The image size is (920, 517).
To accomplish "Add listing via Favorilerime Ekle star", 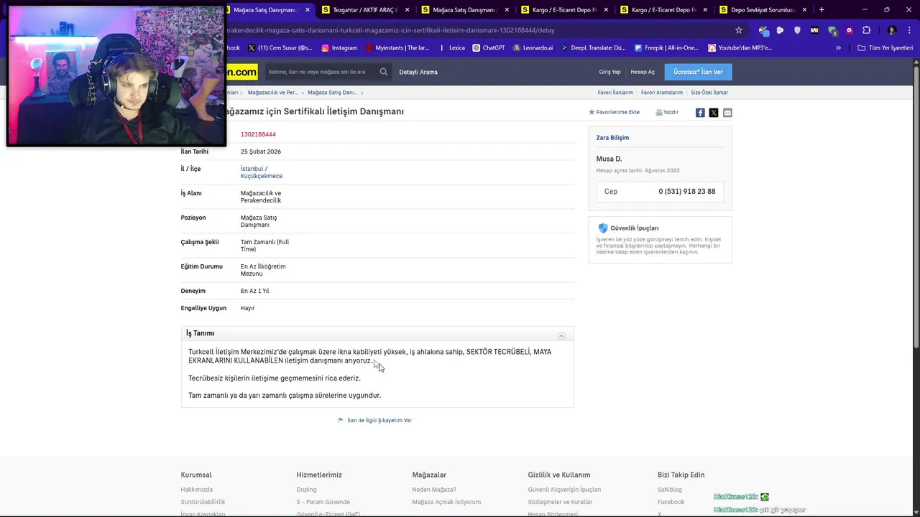I will click(x=614, y=112).
